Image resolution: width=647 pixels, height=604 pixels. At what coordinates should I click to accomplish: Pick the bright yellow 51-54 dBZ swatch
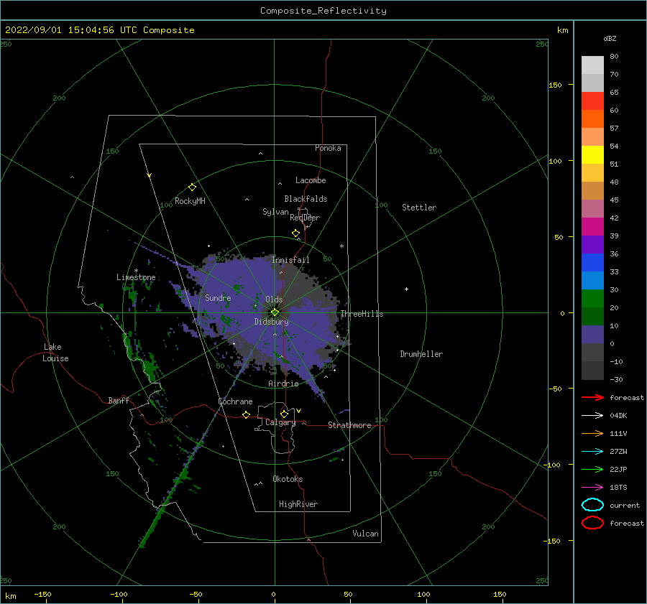592,155
